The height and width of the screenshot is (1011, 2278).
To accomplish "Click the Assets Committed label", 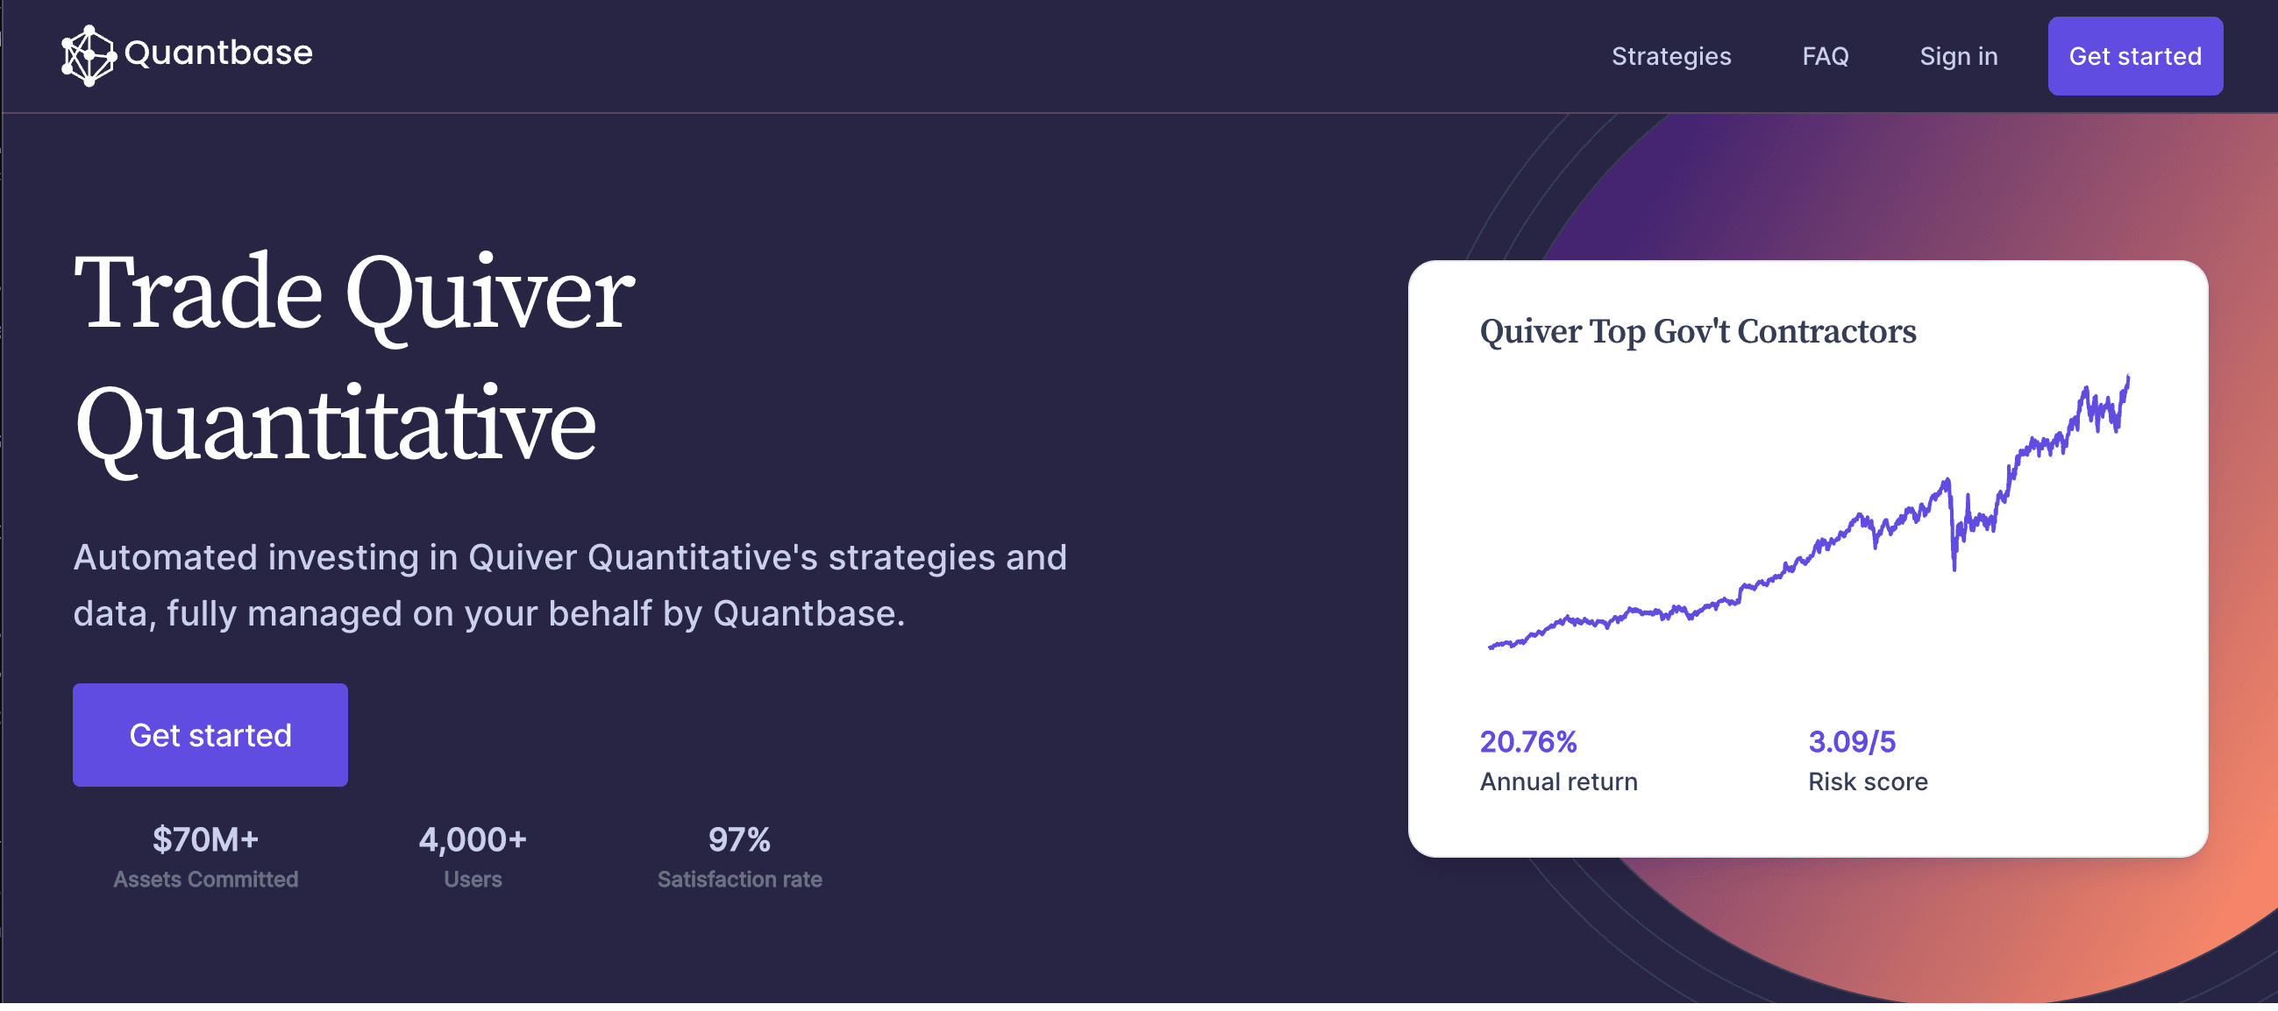I will tap(205, 880).
